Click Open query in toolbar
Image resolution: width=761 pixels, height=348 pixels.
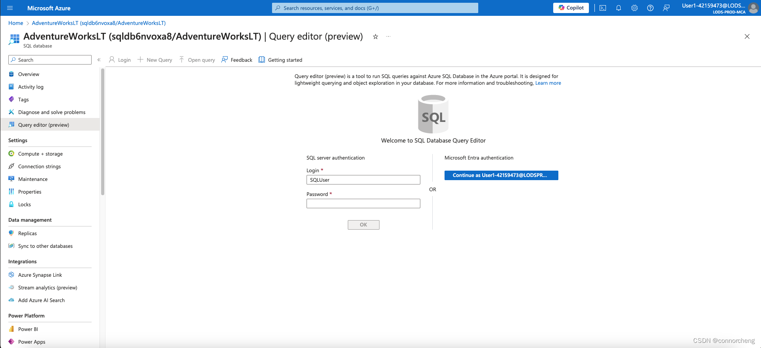click(197, 60)
